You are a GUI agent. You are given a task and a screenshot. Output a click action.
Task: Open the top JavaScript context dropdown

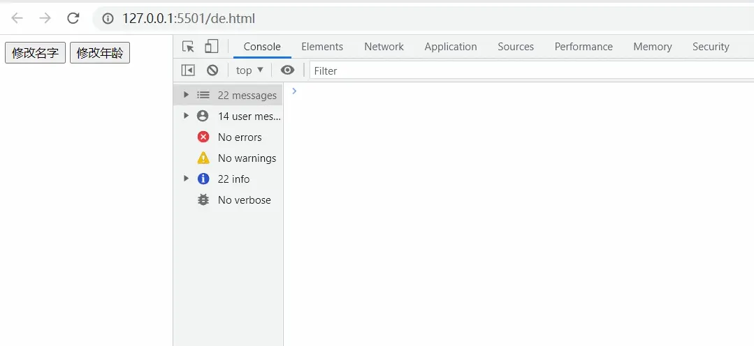249,70
